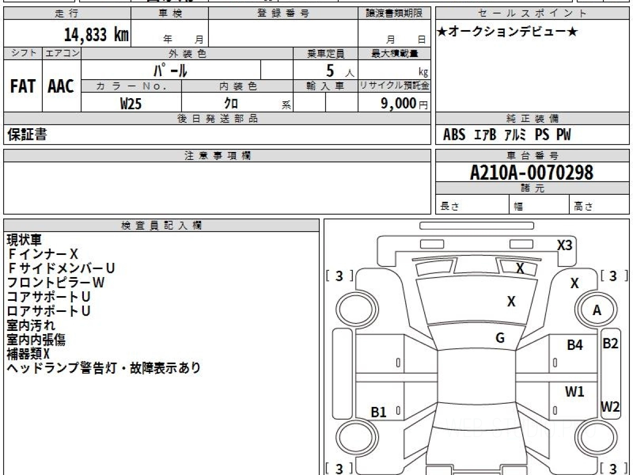Select the 室内内張傷 note line
Image resolution: width=633 pixels, height=475 pixels.
tap(36, 340)
